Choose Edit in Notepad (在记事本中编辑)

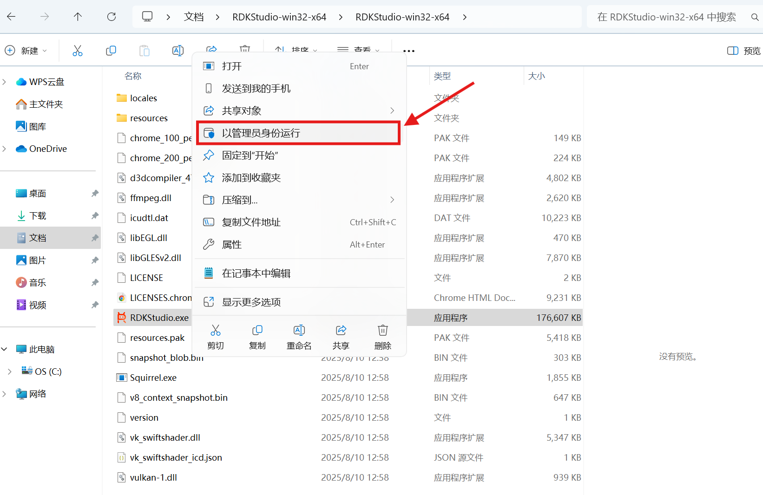299,274
